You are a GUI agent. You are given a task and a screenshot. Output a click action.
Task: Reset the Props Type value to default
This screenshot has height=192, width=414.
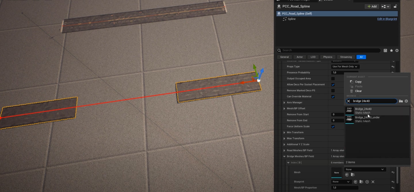click(393, 67)
